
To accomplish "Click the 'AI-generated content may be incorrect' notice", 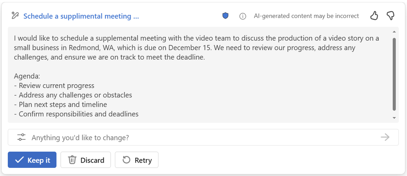I will click(x=306, y=16).
